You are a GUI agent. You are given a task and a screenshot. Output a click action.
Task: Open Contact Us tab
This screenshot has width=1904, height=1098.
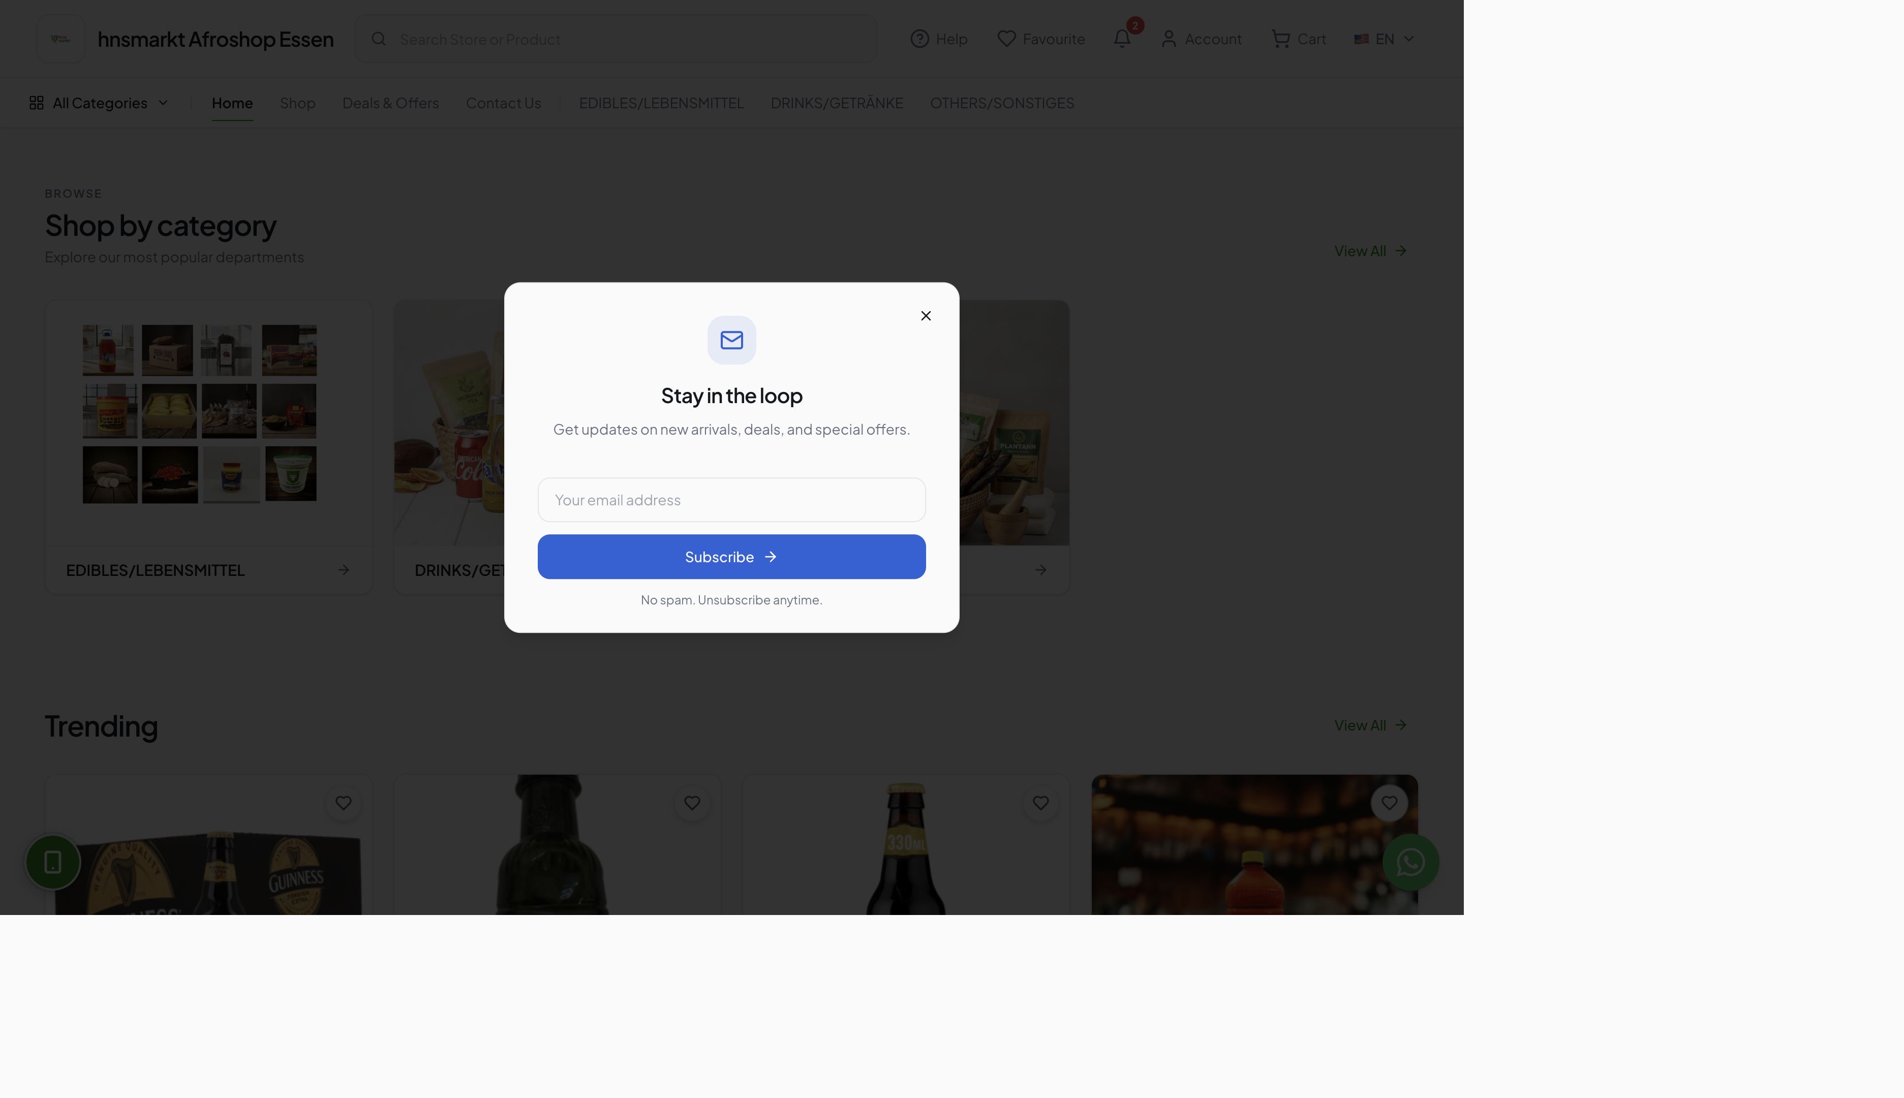504,103
